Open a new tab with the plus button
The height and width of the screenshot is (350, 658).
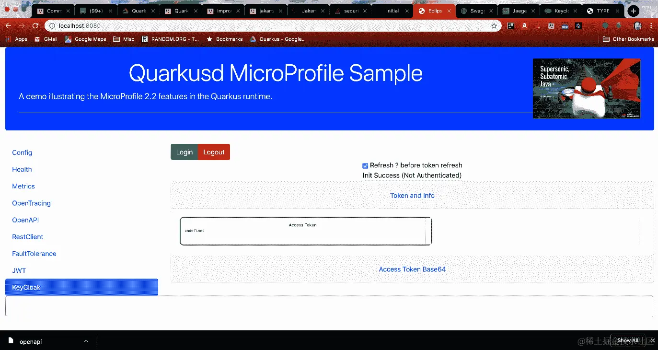633,11
